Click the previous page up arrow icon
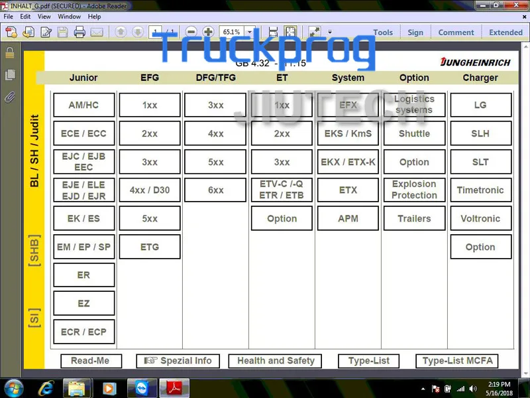 coord(121,32)
